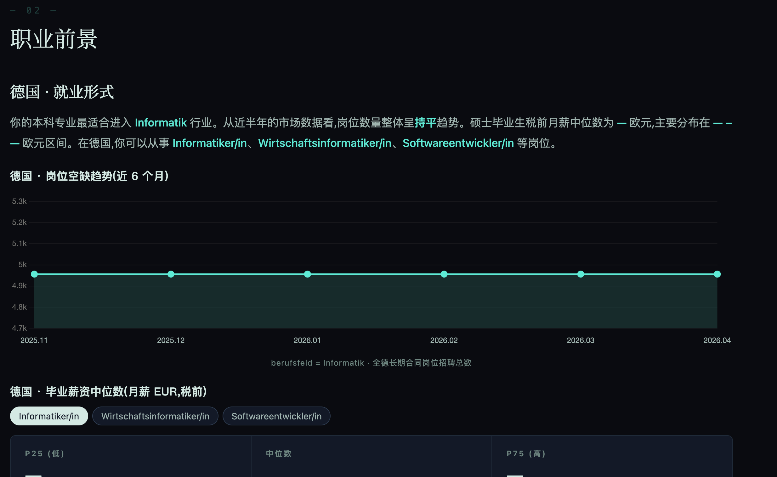Click the 5.2k y-axis label
Image resolution: width=777 pixels, height=477 pixels.
click(19, 222)
